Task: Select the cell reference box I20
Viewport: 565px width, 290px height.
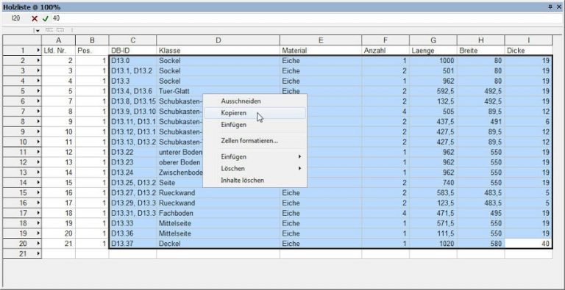Action: click(15, 18)
